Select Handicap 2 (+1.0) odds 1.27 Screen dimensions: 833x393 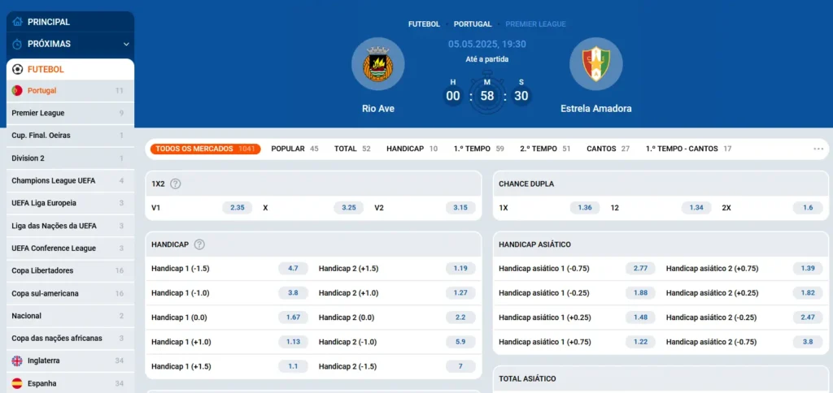(460, 293)
